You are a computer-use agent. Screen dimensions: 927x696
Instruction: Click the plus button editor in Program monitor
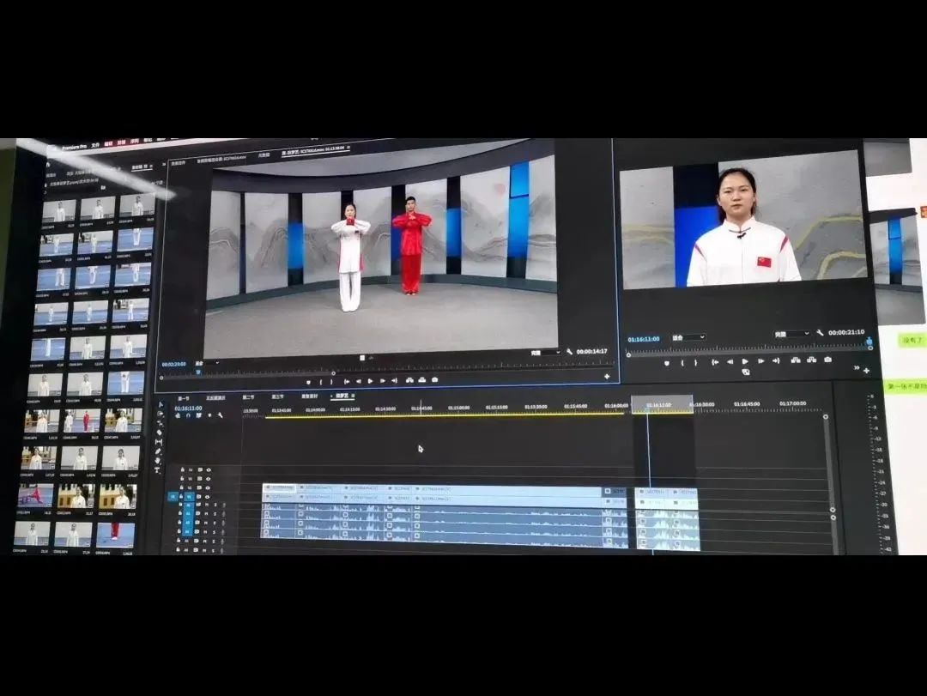pos(865,370)
